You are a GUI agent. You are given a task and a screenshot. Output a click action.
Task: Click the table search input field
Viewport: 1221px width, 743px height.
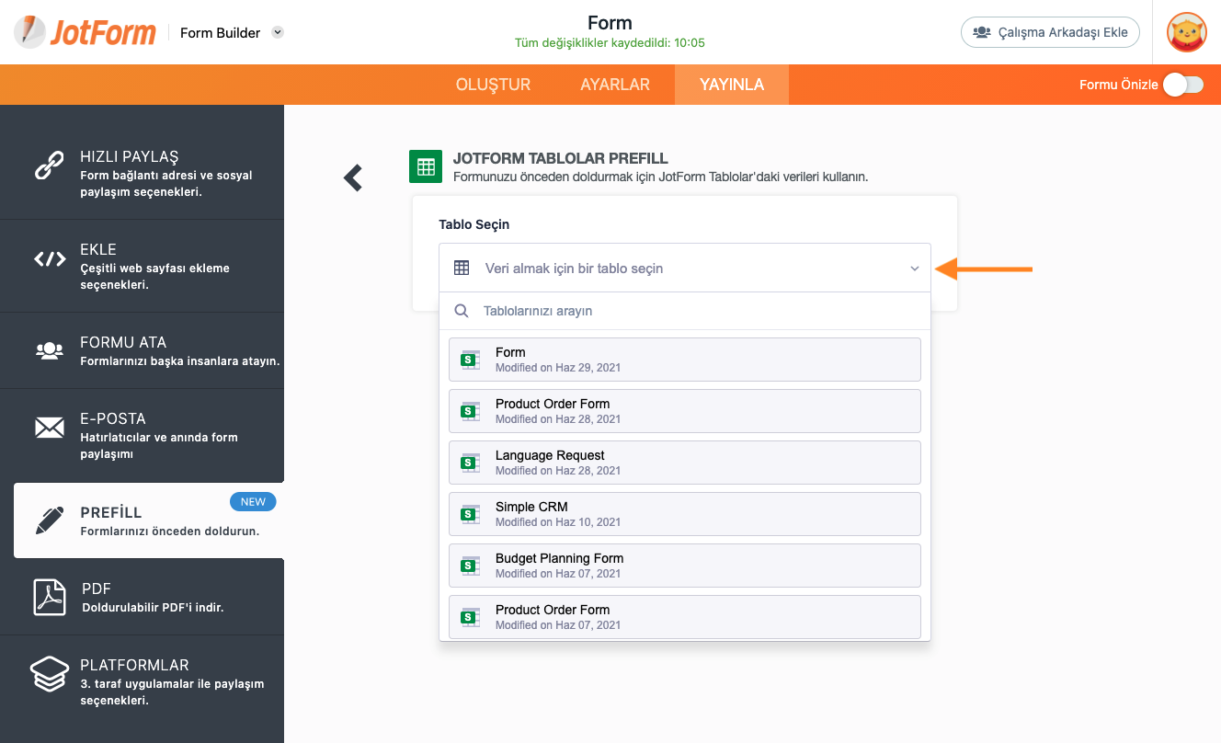click(685, 311)
